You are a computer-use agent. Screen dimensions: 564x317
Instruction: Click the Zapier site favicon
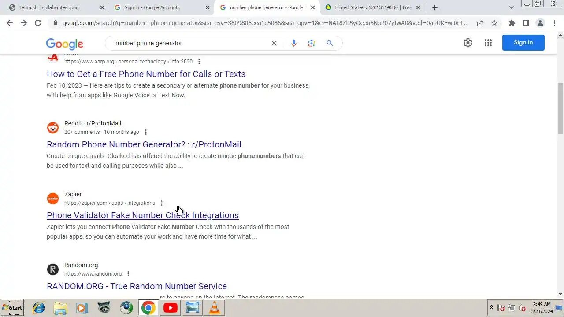tap(53, 199)
